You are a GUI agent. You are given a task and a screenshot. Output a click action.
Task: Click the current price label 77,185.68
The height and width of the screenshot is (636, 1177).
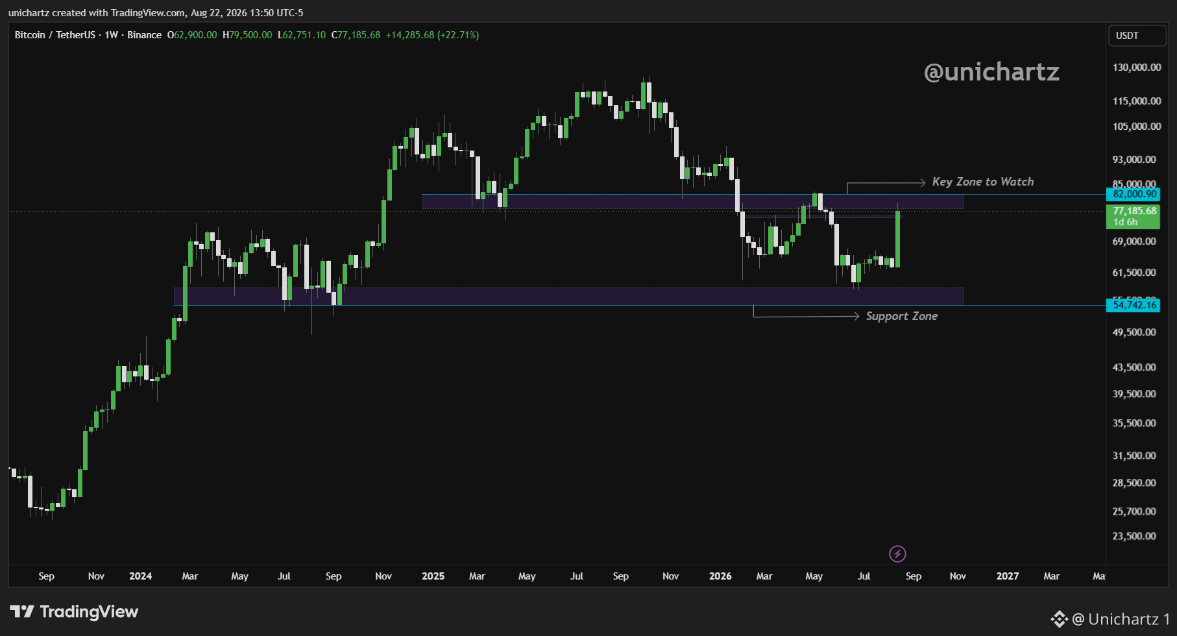pos(1133,211)
